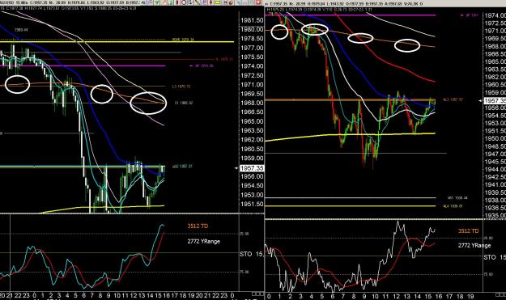Click the orange 3512 TD label in left stochastic pane

(x=198, y=226)
